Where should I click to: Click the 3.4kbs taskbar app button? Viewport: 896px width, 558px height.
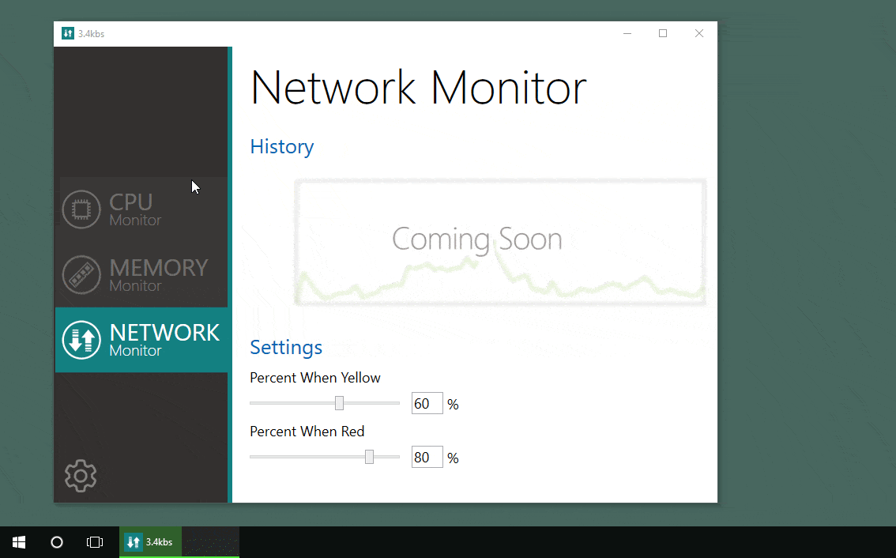[150, 542]
